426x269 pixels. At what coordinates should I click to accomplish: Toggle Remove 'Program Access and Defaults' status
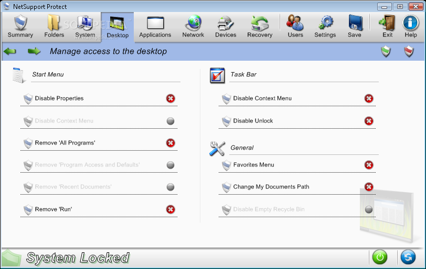pos(171,165)
